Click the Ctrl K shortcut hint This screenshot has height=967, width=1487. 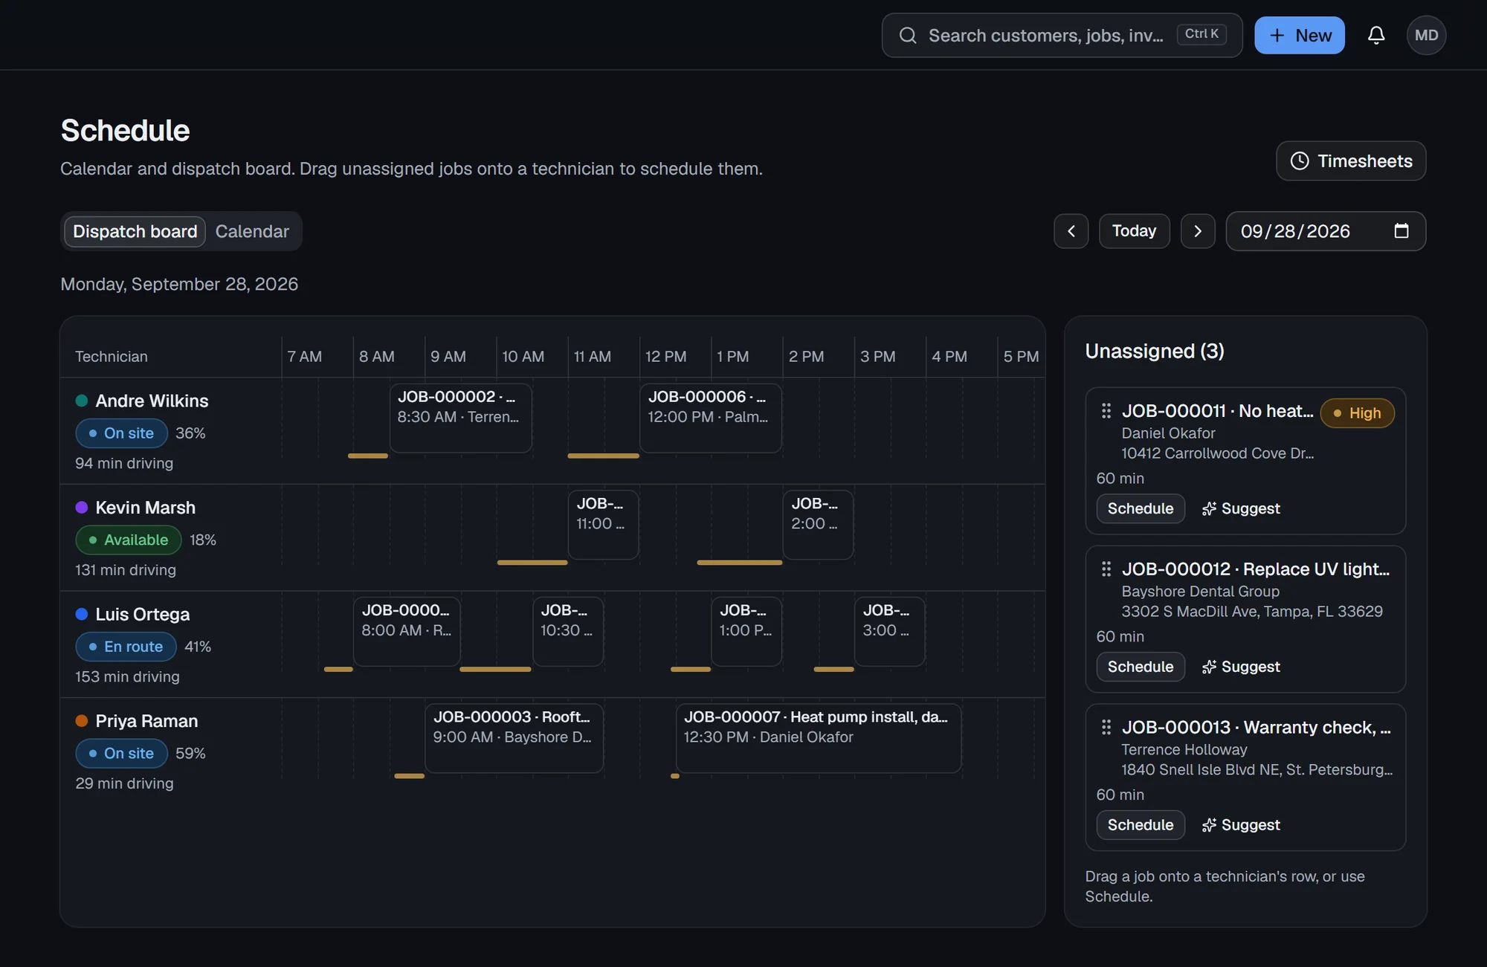click(1201, 34)
